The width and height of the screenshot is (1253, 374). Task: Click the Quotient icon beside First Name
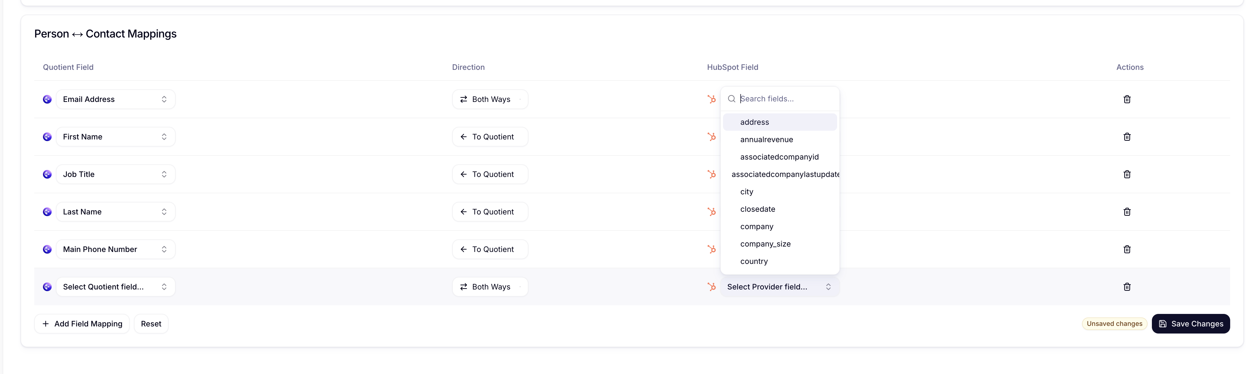(47, 137)
